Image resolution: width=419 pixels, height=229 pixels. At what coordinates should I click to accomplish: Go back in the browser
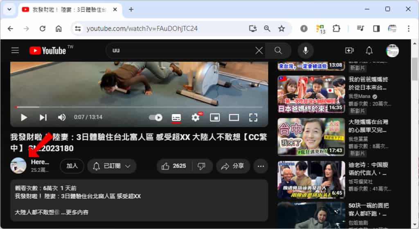tap(10, 29)
